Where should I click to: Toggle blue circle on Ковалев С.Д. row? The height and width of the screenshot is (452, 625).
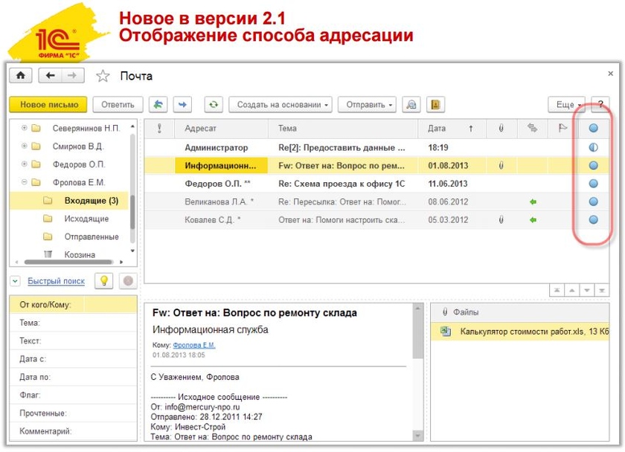click(593, 220)
